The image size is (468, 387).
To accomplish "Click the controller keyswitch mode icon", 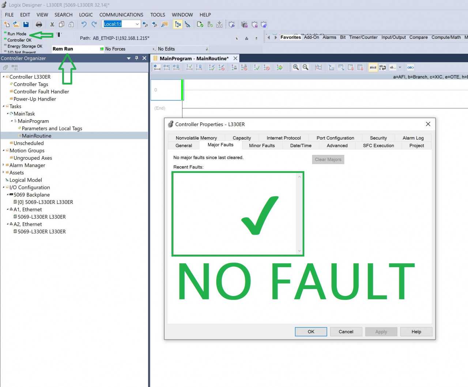I will (x=58, y=35).
